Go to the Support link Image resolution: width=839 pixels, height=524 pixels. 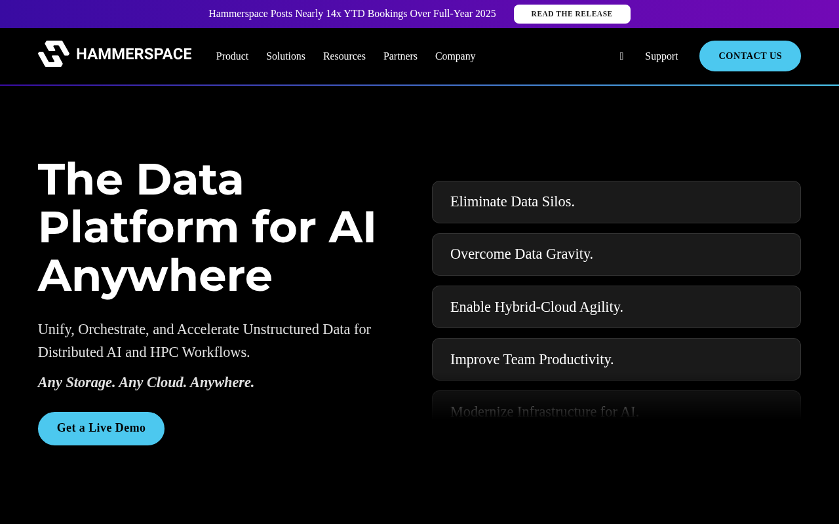point(661,56)
